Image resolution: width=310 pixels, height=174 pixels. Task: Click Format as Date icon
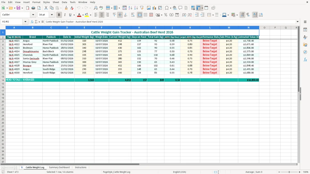coord(177,15)
